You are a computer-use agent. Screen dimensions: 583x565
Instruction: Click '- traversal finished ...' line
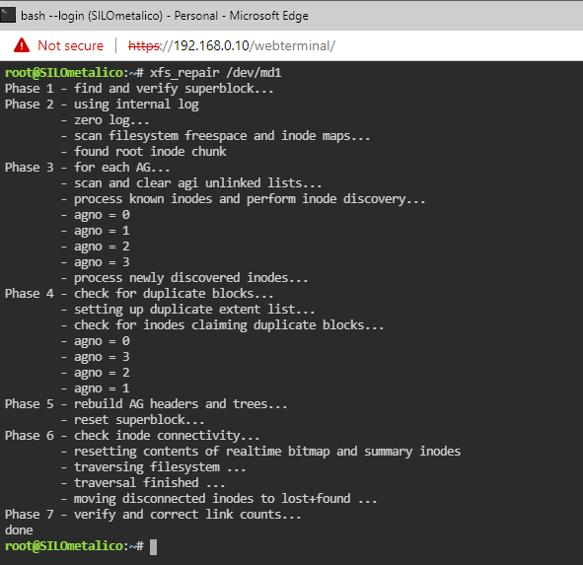[x=143, y=483]
